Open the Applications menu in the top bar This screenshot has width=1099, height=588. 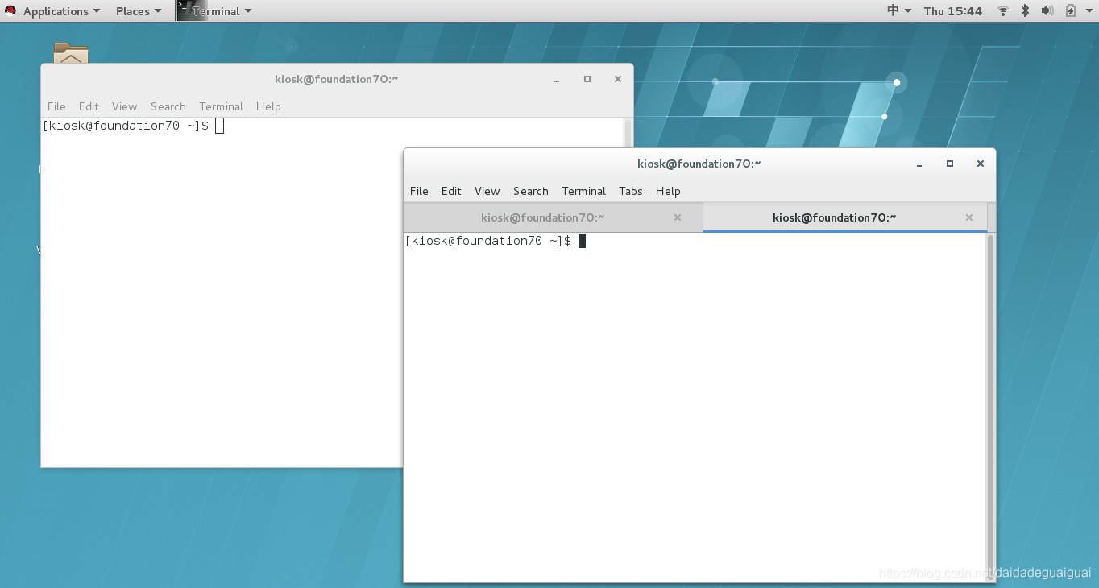pos(62,11)
